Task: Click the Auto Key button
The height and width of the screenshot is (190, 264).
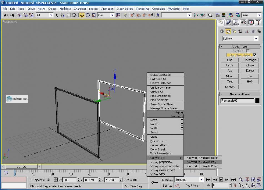Action: point(167,180)
